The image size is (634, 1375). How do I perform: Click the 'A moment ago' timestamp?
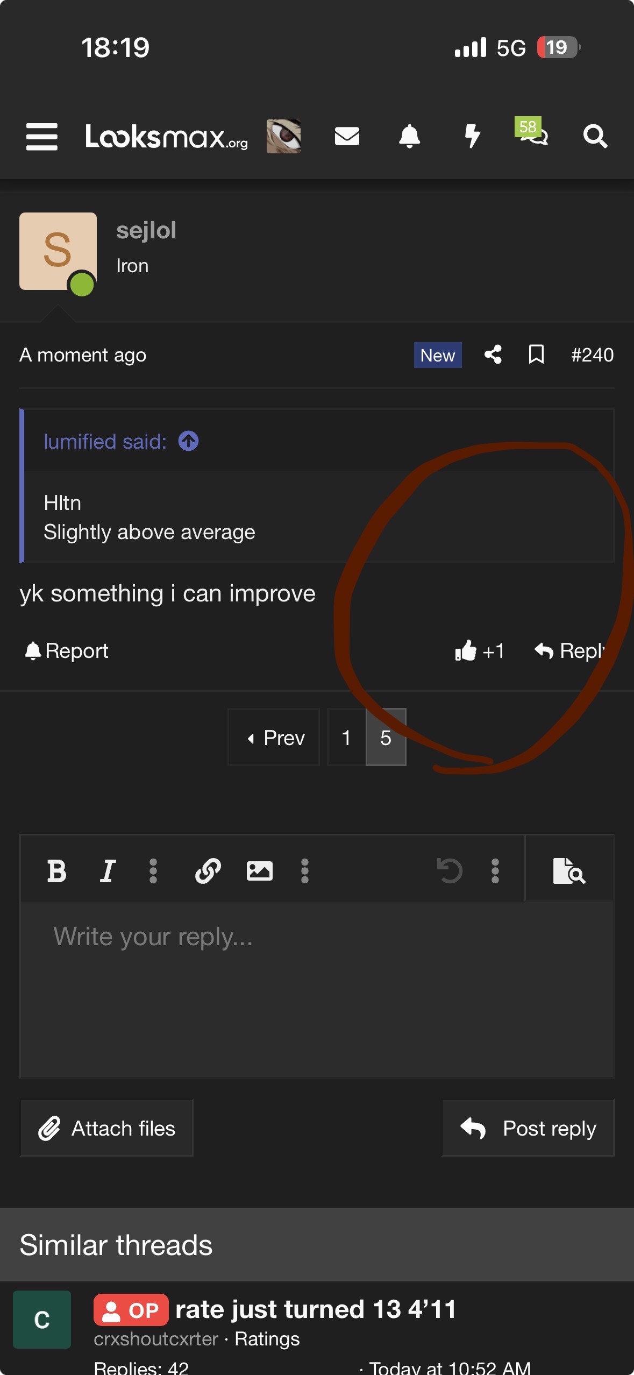tap(83, 355)
